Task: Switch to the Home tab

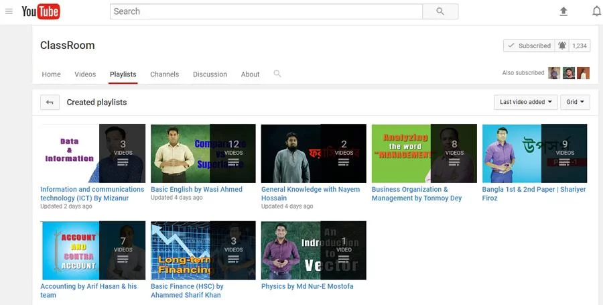Action: coord(51,74)
